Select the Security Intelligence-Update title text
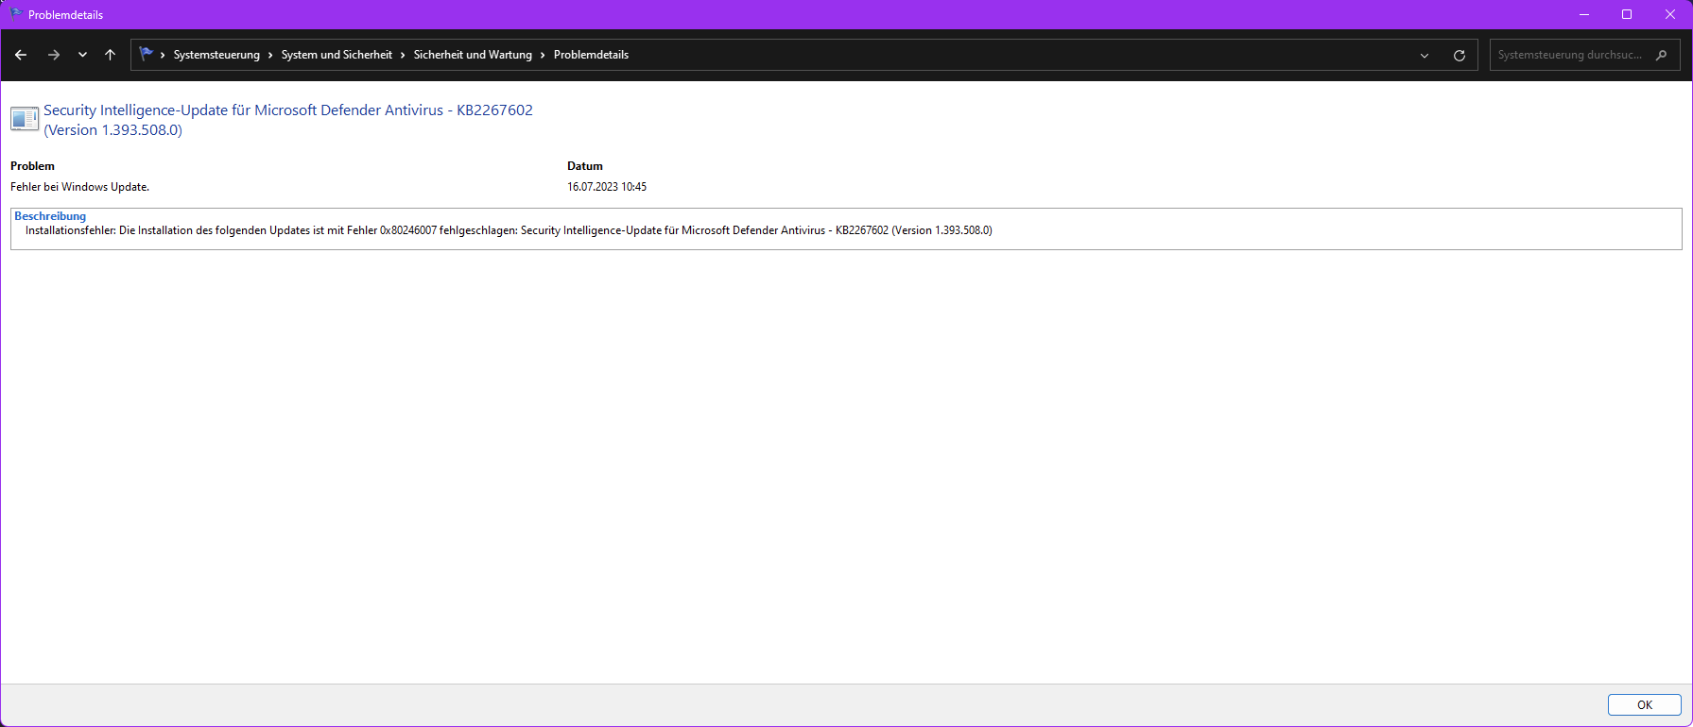Screen dimensions: 1693x727 tap(288, 120)
